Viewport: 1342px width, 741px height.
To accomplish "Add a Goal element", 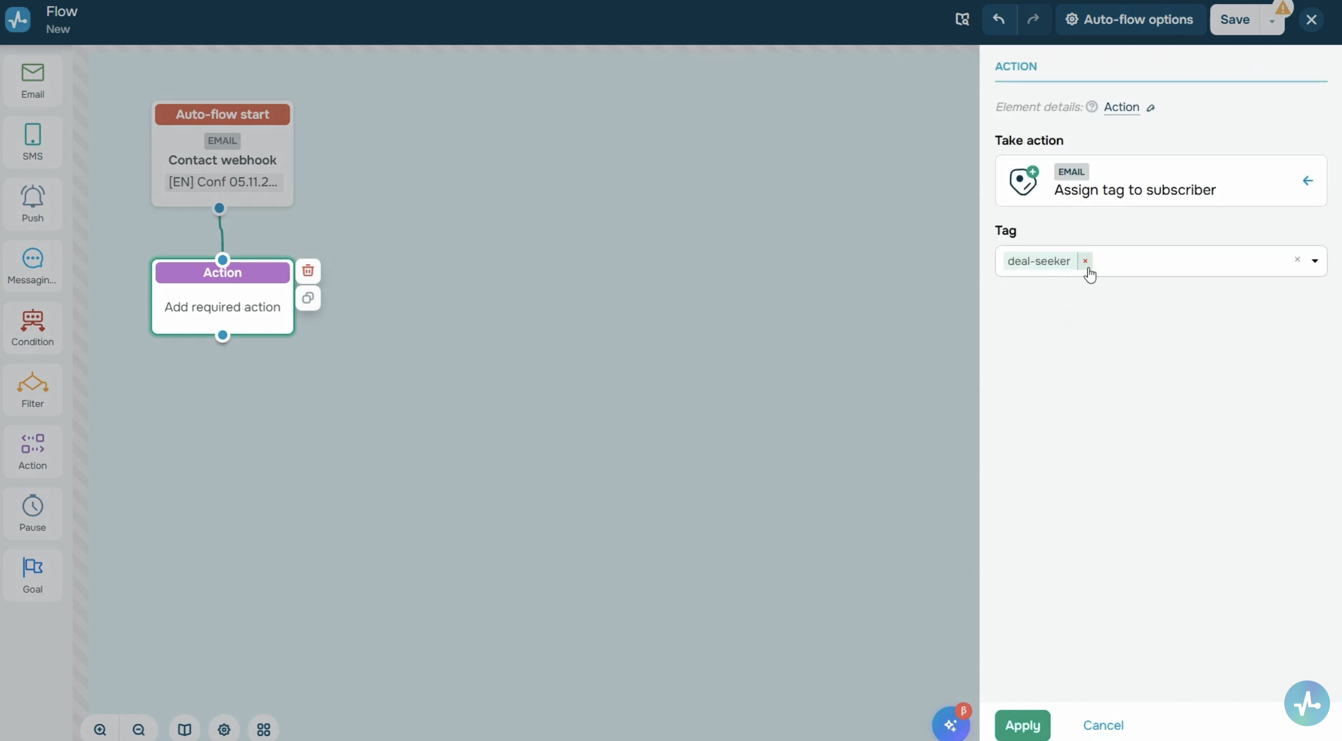I will (33, 575).
